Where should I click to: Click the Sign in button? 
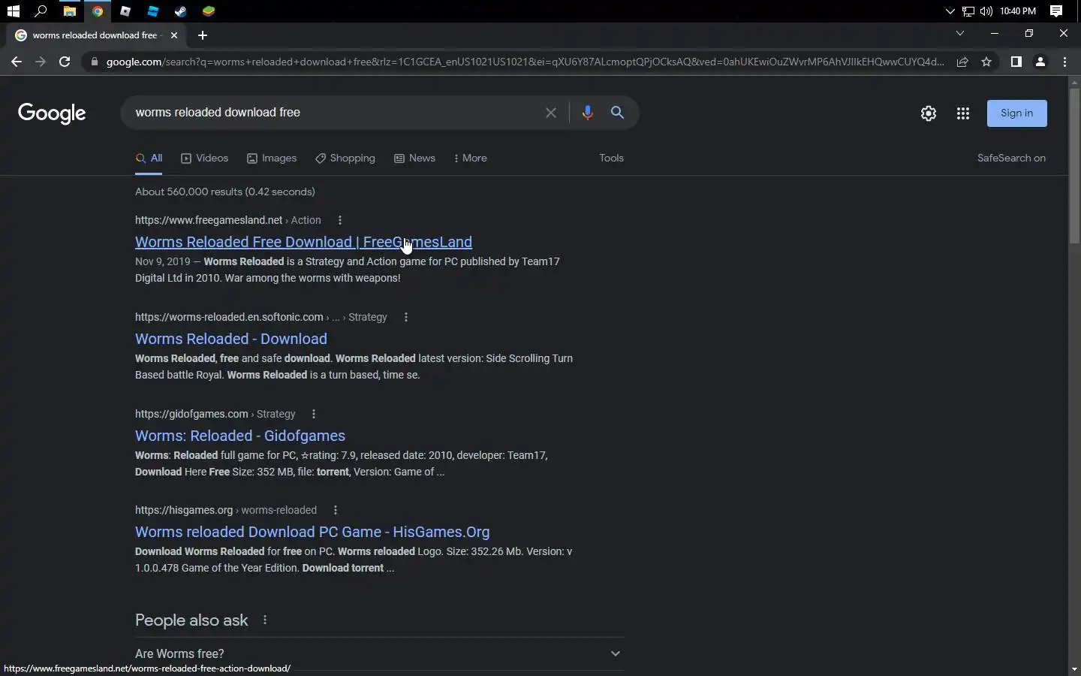point(1016,113)
